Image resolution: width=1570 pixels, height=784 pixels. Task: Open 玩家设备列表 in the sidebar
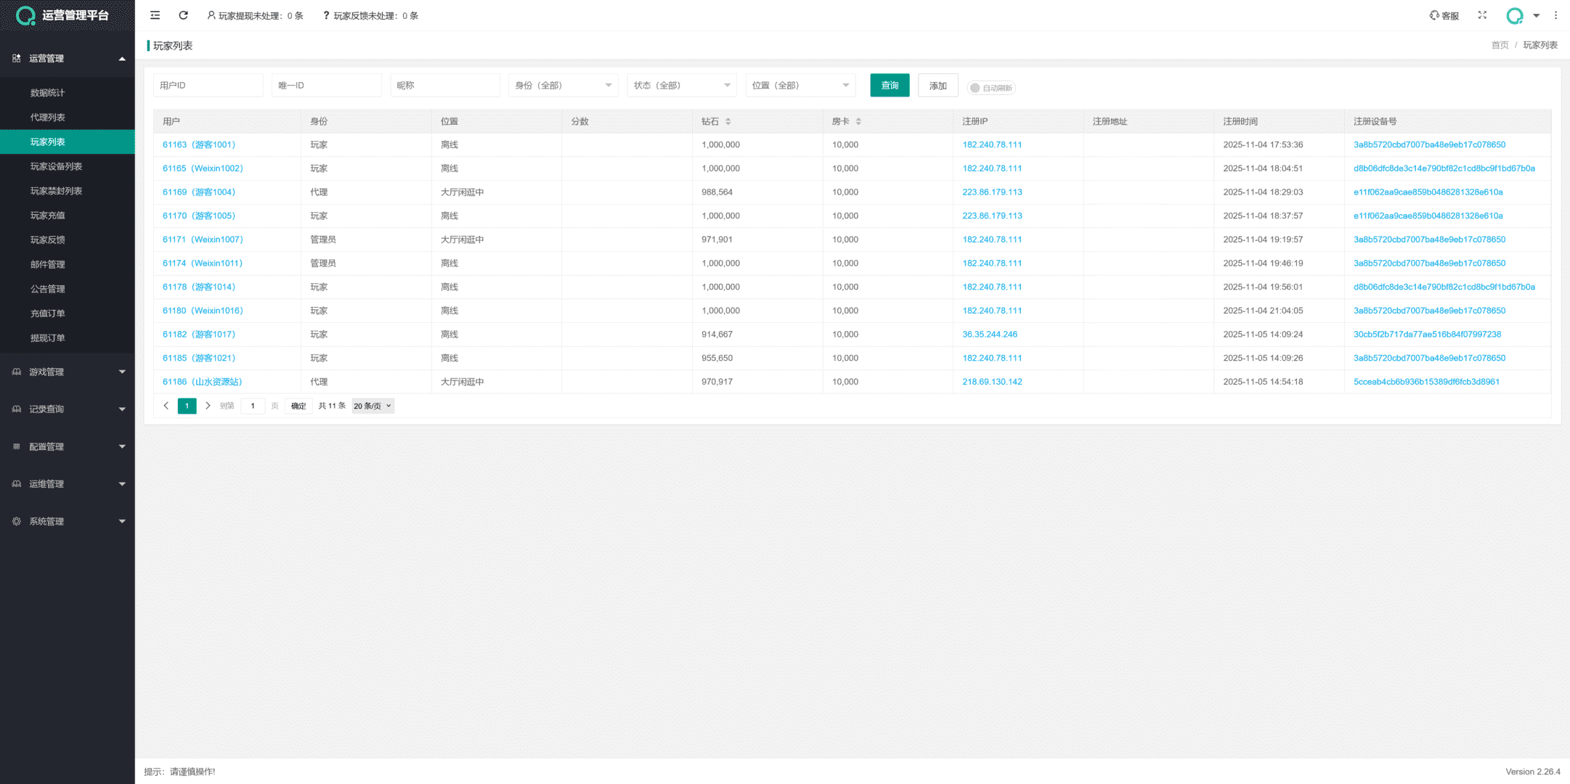pyautogui.click(x=56, y=166)
